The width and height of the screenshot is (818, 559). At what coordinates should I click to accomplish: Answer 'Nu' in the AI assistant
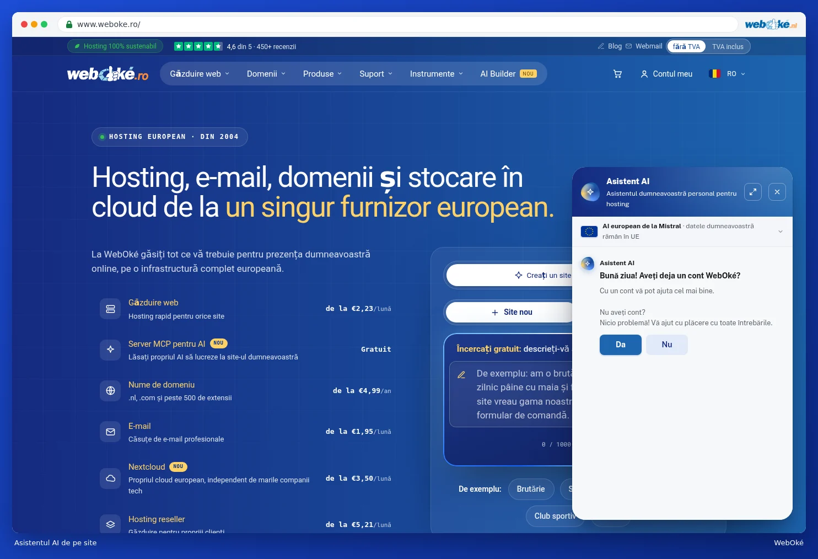point(667,345)
